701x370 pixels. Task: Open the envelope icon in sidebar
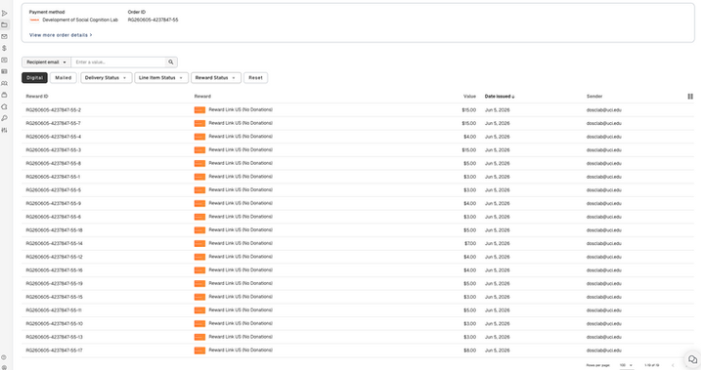coord(5,36)
